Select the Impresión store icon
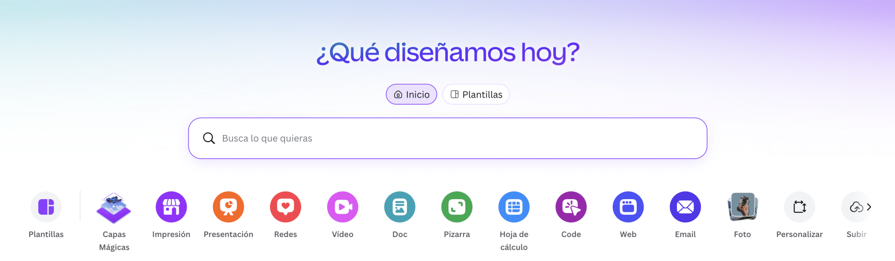This screenshot has width=895, height=261. click(171, 207)
